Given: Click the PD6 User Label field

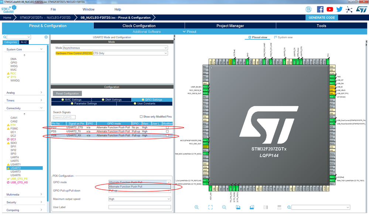Looking at the screenshot, I should [140, 207].
